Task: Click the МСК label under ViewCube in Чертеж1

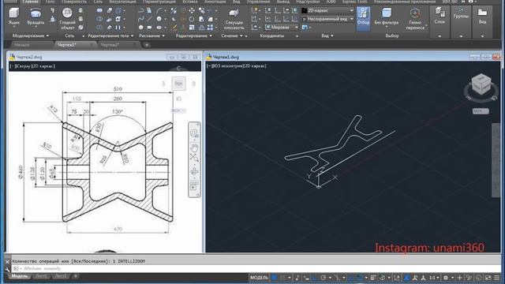Action: pos(481,111)
